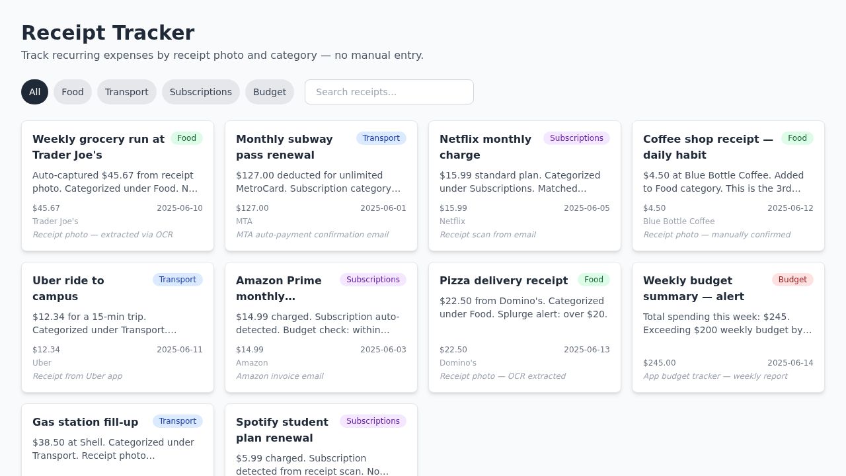The height and width of the screenshot is (476, 846).
Task: Click description starting "$15.99 standard plan"
Action: pyautogui.click(x=525, y=182)
